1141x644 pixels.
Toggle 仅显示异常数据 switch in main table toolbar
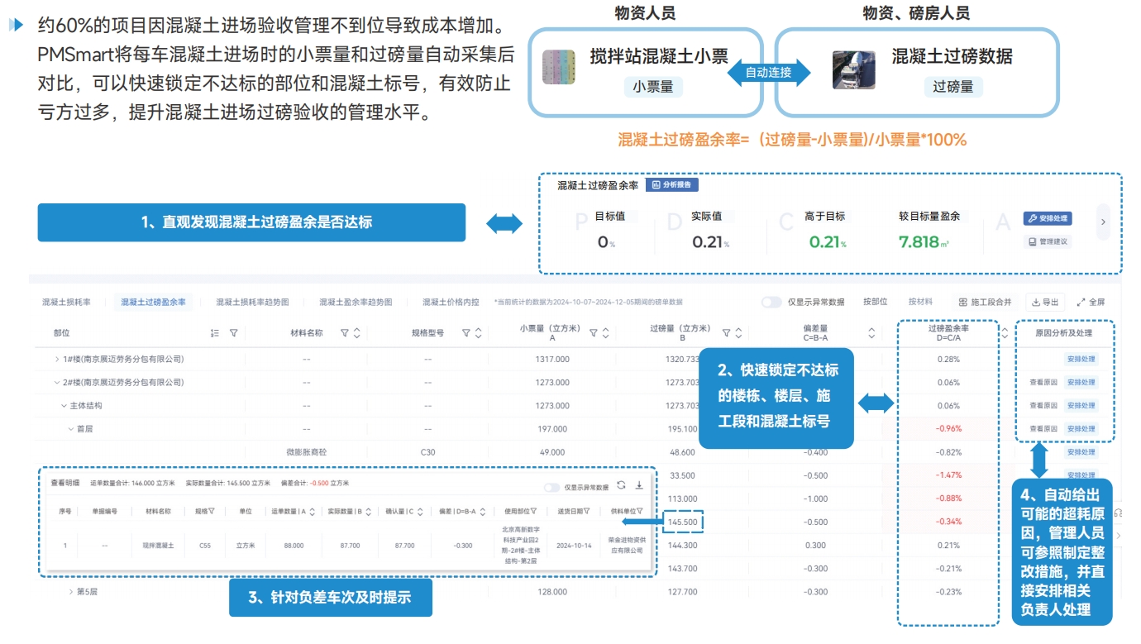tap(771, 303)
